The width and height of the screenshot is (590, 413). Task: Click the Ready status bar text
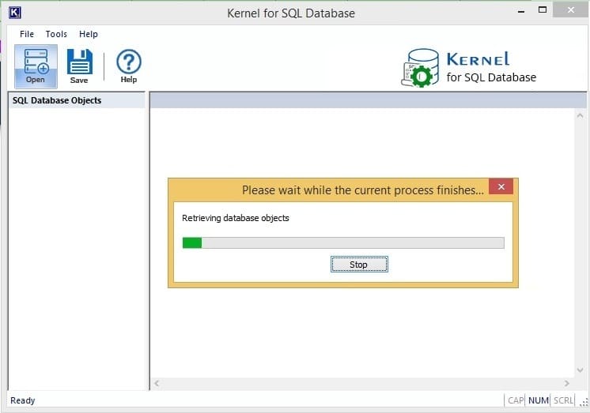click(x=23, y=400)
